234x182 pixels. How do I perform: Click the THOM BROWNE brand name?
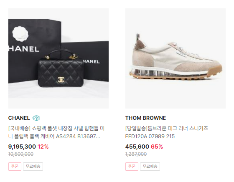click(x=145, y=118)
